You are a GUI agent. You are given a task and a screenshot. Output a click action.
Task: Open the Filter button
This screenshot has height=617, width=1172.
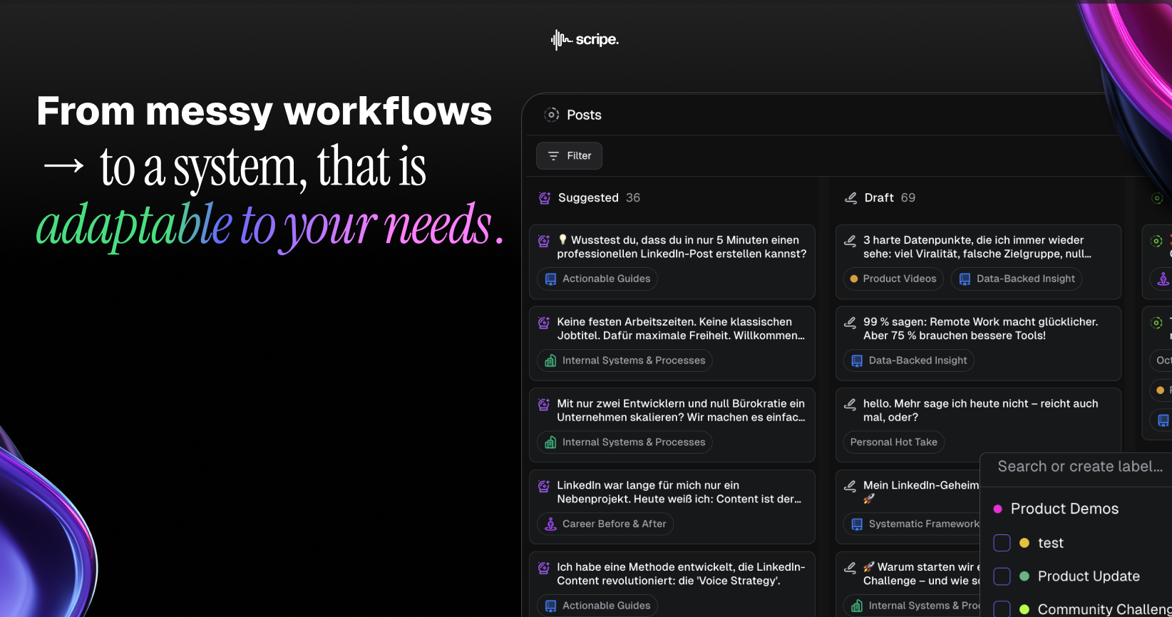click(569, 155)
